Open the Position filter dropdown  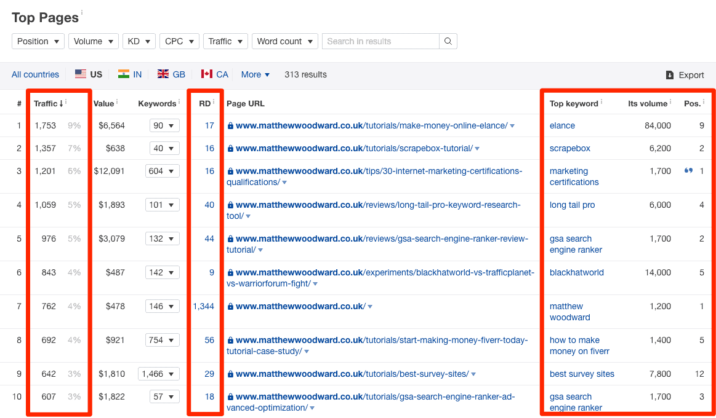[x=38, y=41]
